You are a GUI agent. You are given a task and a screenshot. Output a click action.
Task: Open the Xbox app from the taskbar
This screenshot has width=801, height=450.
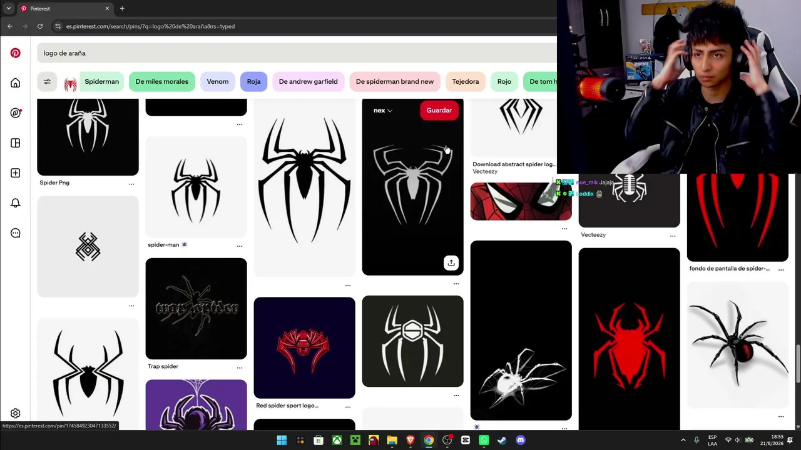pyautogui.click(x=337, y=440)
